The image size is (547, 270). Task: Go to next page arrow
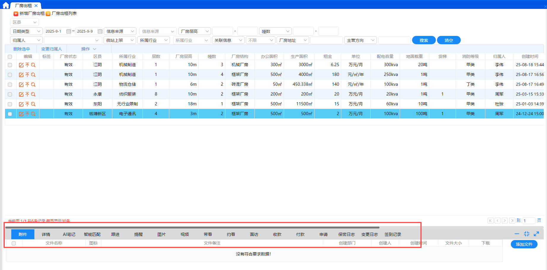(x=505, y=220)
